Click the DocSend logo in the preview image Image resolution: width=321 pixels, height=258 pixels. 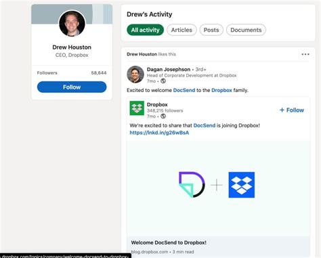[192, 185]
